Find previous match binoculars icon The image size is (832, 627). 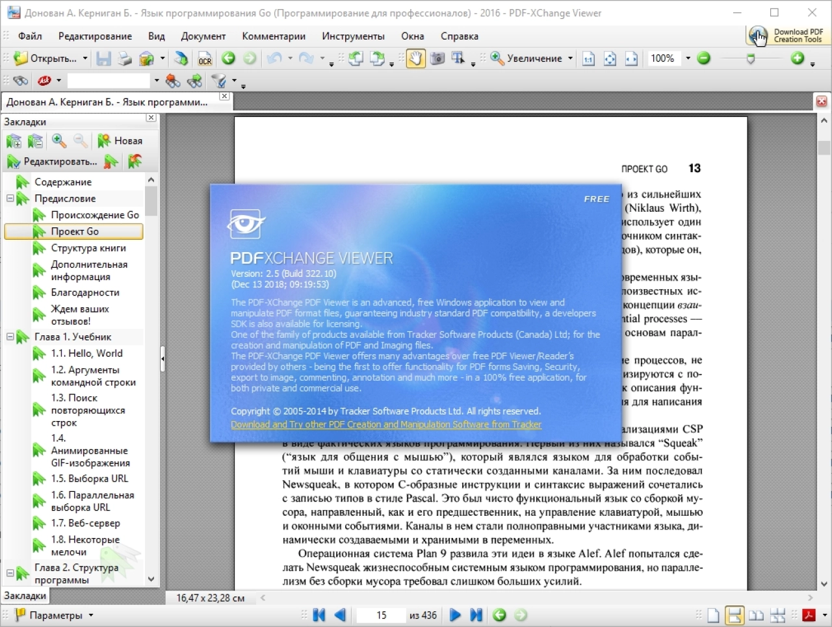(173, 81)
